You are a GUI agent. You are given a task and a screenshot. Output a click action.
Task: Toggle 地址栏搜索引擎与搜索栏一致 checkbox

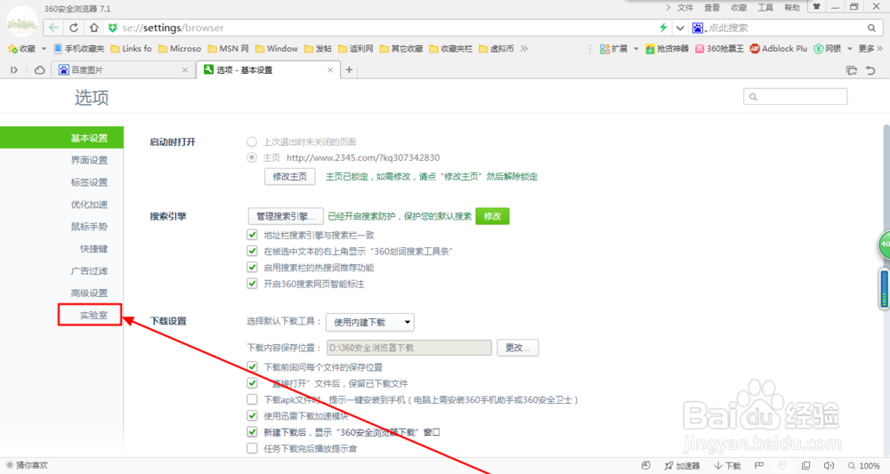tap(252, 235)
